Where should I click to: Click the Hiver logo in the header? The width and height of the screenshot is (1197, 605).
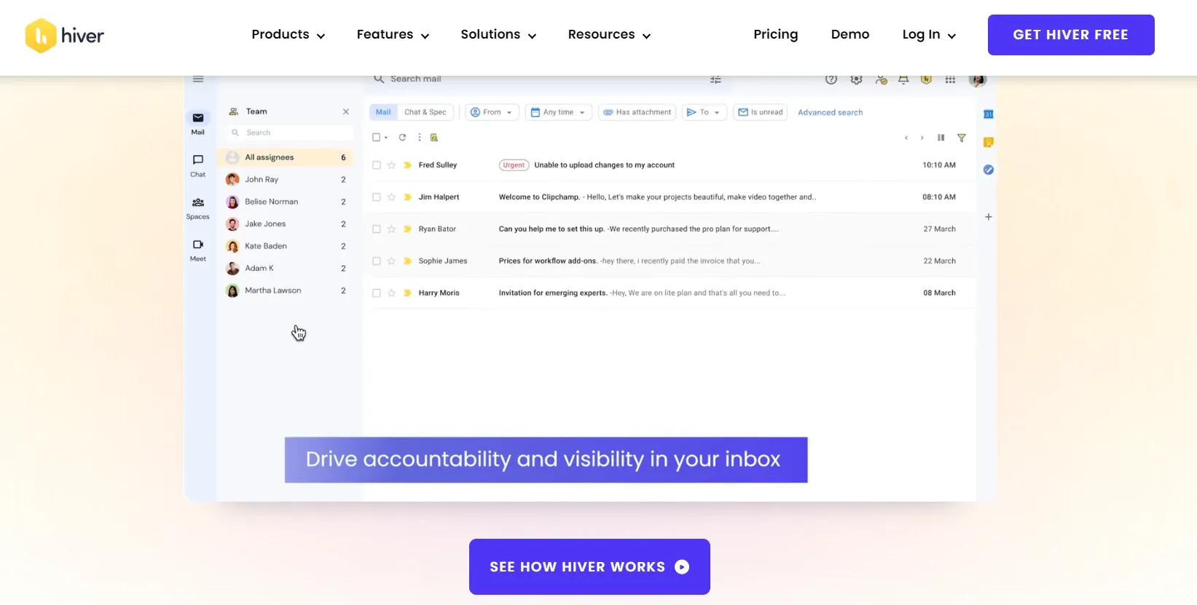point(65,35)
